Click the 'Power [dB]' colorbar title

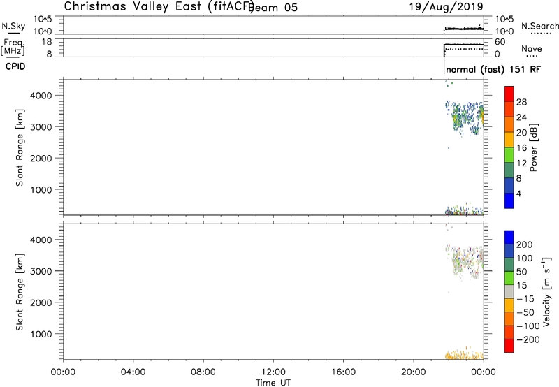tap(533, 147)
